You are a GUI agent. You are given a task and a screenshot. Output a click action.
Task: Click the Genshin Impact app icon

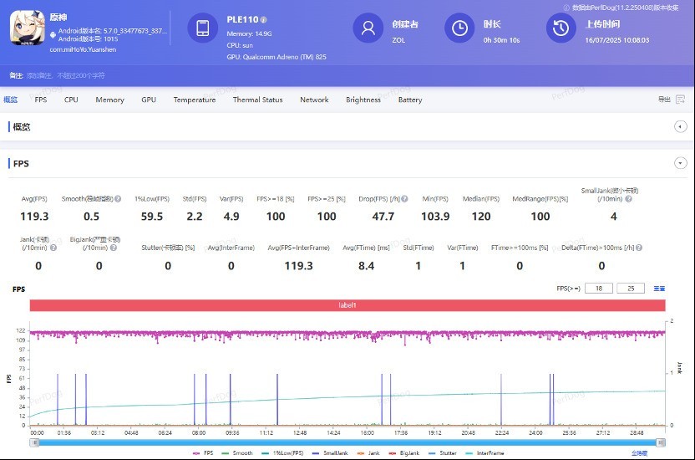tap(27, 28)
